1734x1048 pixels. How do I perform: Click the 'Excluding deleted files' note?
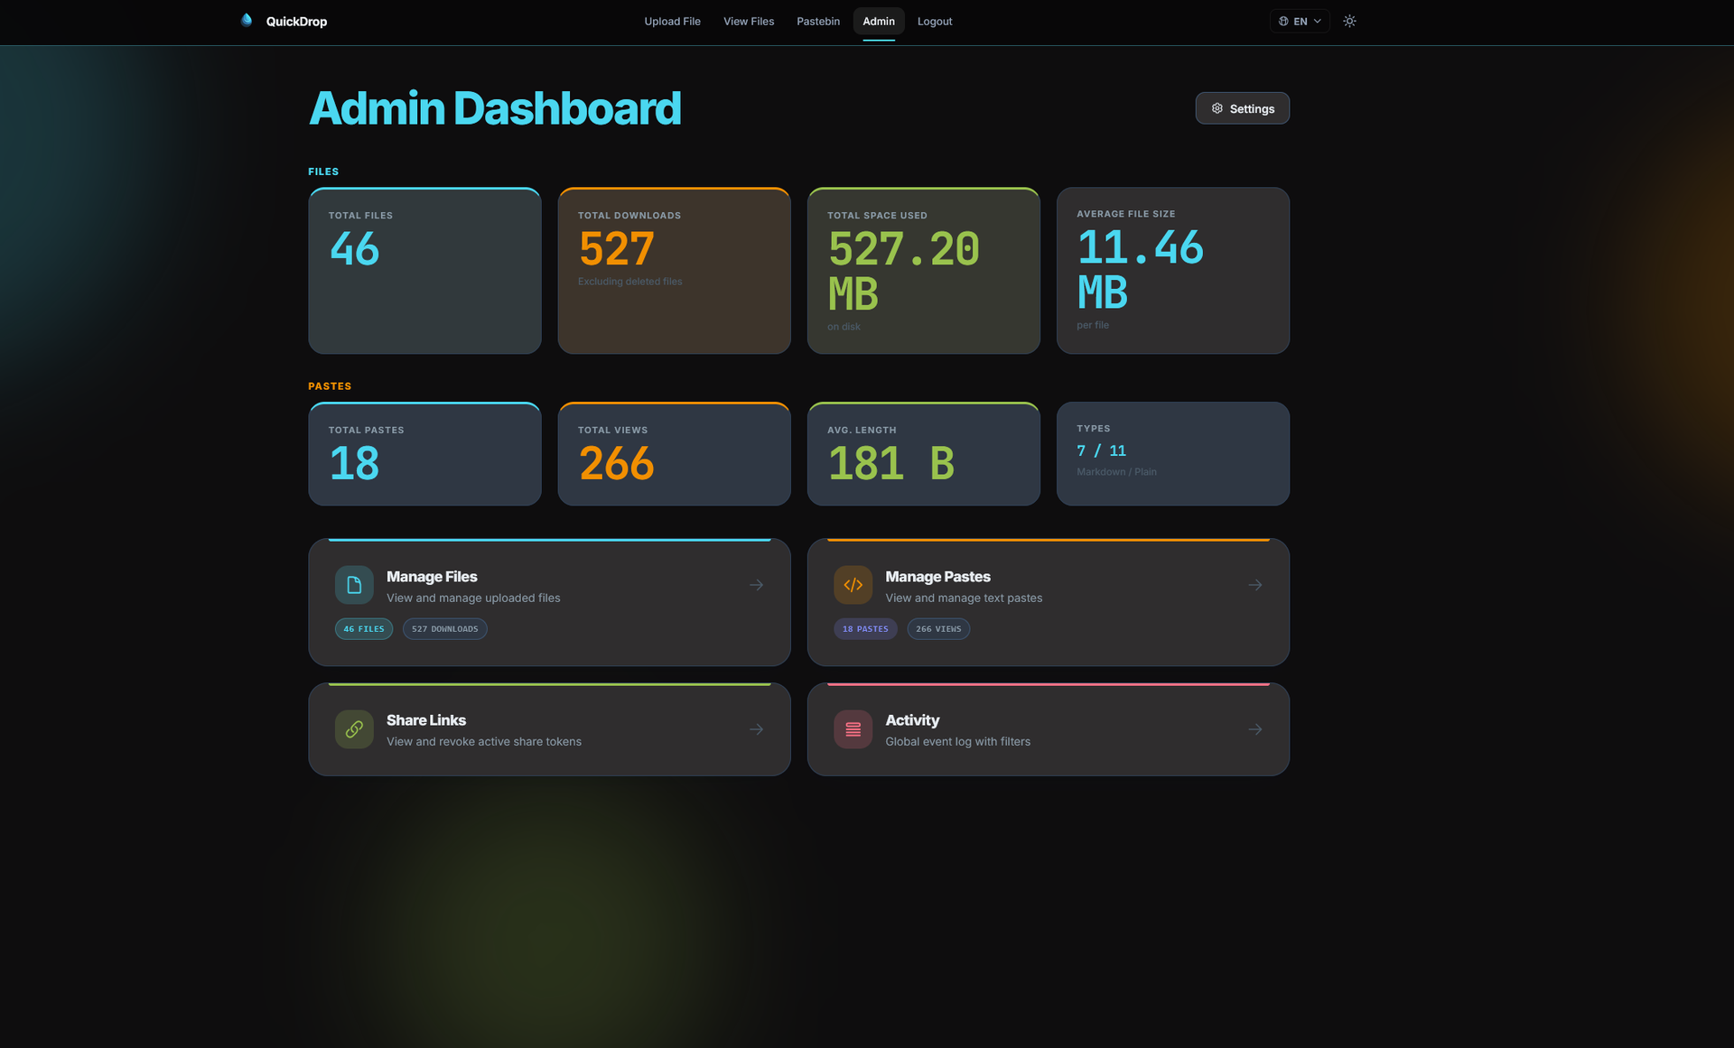click(629, 282)
